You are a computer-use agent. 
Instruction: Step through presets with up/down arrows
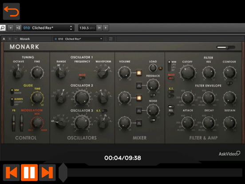[71, 28]
